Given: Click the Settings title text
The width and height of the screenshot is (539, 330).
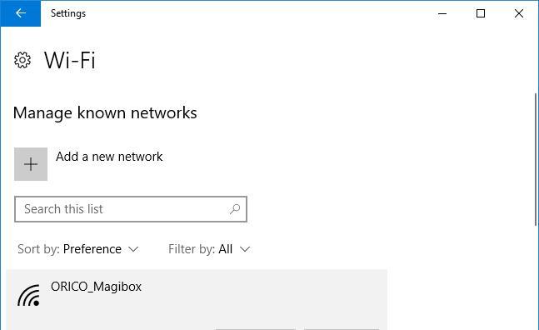Looking at the screenshot, I should (68, 13).
